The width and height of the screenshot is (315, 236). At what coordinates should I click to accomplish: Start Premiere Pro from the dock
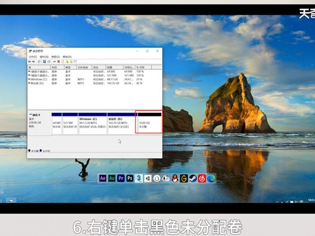tap(121, 178)
